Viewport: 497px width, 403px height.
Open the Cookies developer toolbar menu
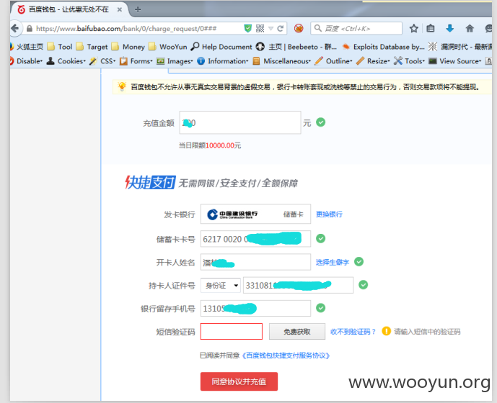coord(66,61)
